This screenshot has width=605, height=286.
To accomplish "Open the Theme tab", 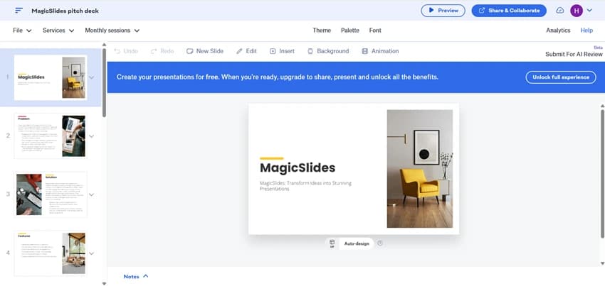I will coord(322,31).
